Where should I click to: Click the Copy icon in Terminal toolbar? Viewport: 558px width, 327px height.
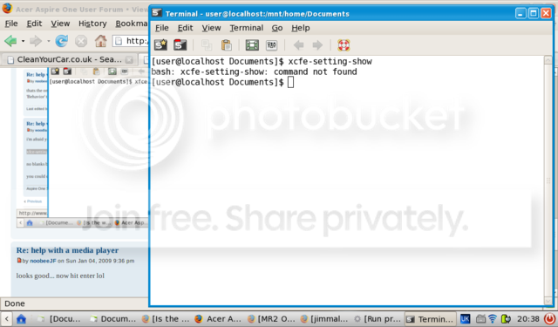click(x=207, y=45)
